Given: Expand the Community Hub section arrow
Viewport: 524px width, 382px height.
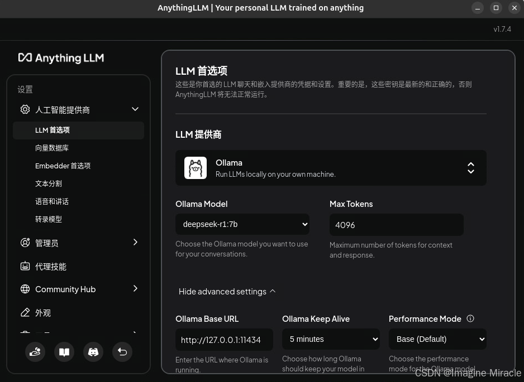Looking at the screenshot, I should coord(135,288).
